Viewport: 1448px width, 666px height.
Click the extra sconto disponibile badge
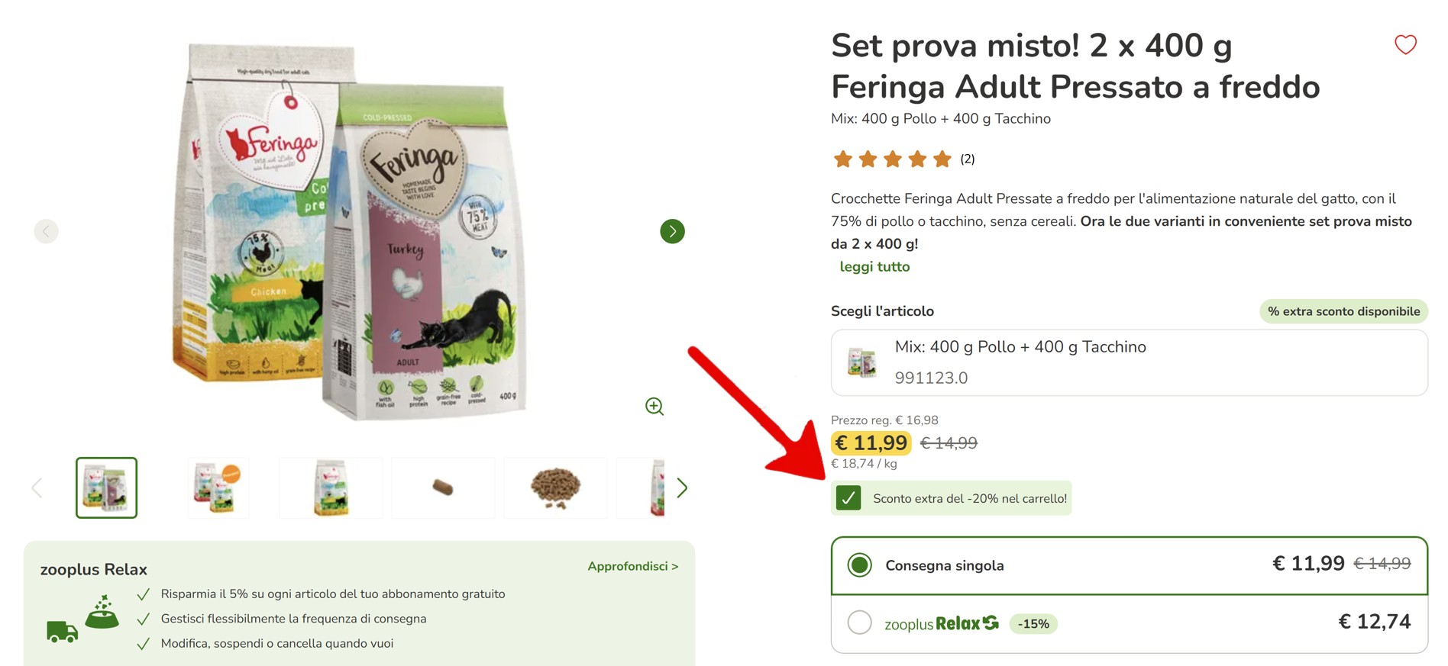coord(1343,311)
